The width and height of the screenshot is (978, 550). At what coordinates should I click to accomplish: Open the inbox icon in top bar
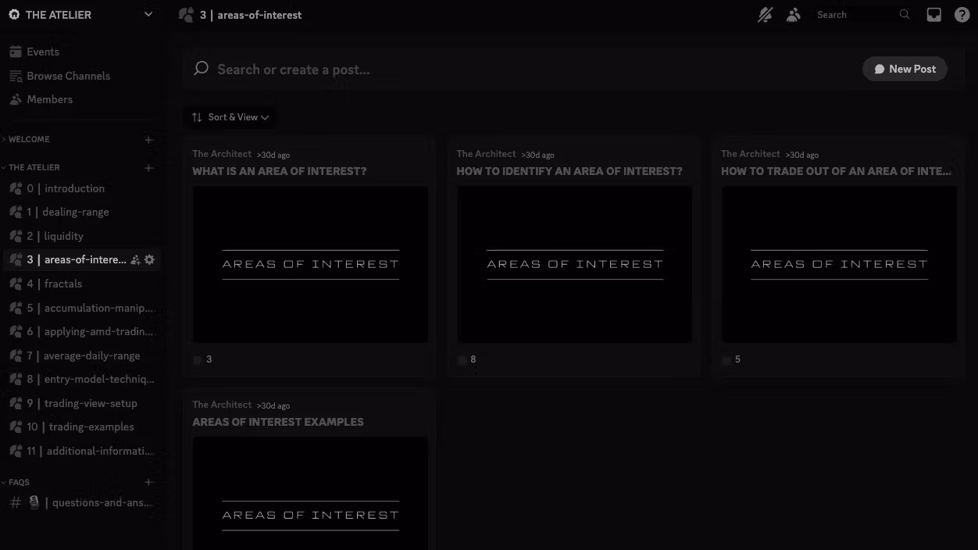(933, 15)
